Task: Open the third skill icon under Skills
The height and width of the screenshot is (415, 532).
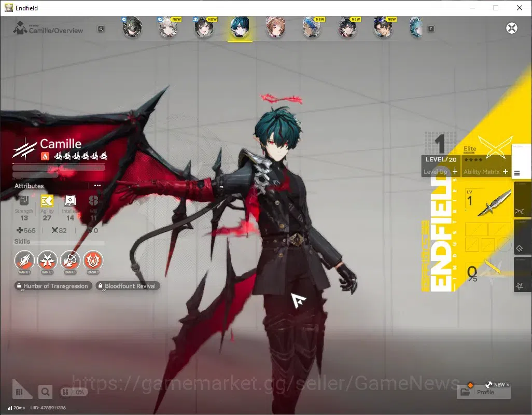Action: coord(70,260)
